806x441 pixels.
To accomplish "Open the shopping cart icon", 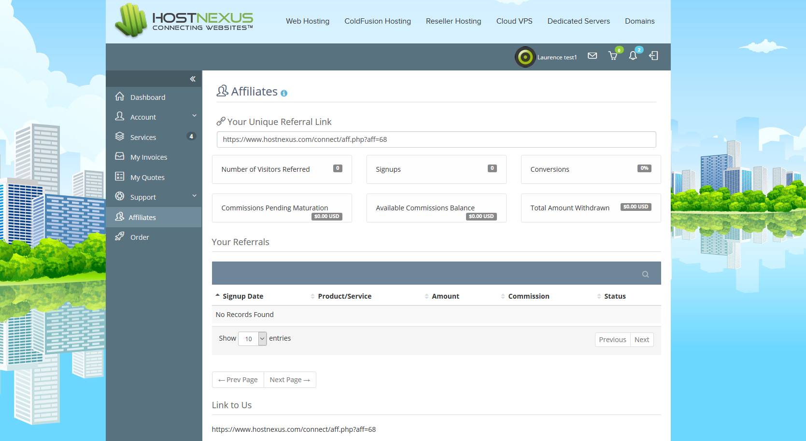I will (x=613, y=56).
